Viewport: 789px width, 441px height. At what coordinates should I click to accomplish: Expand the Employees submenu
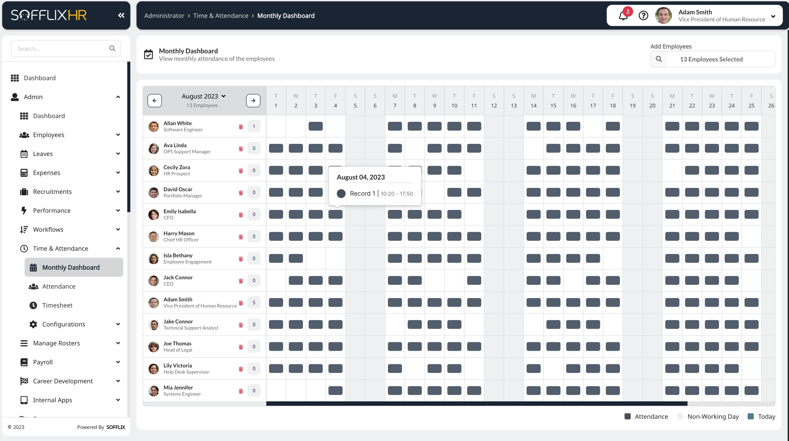point(118,135)
